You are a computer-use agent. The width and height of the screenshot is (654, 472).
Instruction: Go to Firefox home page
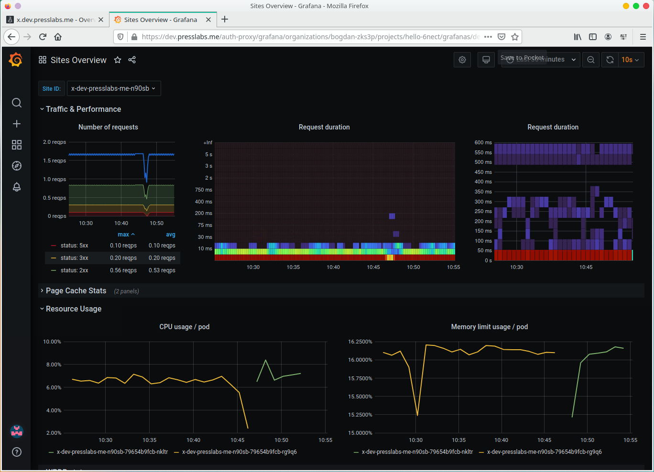(58, 37)
